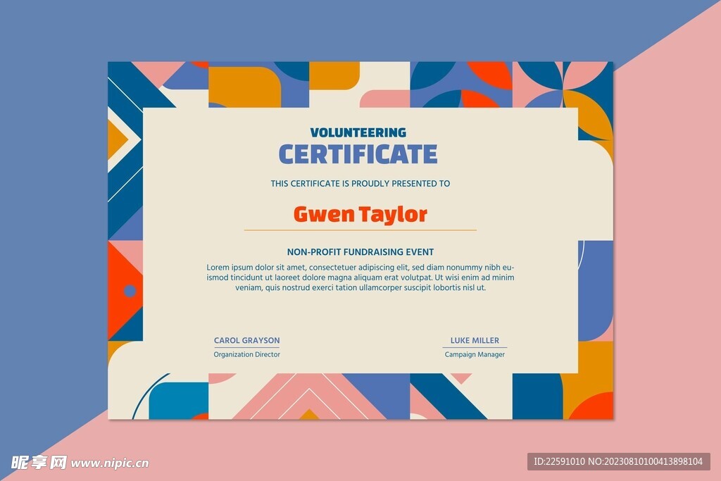
Task: Open the www.nipic.cn link
Action: pyautogui.click(x=110, y=463)
